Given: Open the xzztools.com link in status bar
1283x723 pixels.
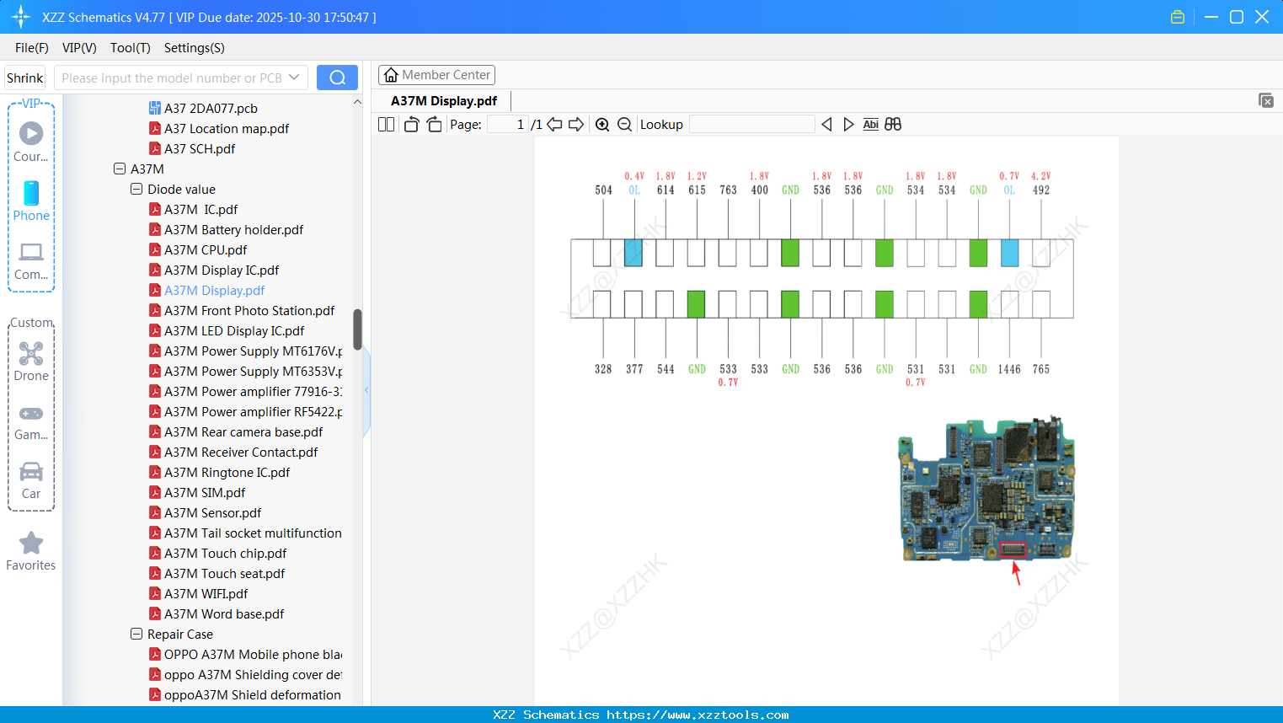Looking at the screenshot, I should tap(698, 715).
